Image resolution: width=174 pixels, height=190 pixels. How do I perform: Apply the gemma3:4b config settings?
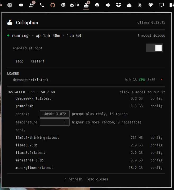pyautogui.click(x=20, y=130)
